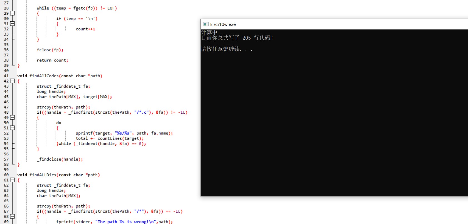Image resolution: width=468 pixels, height=224 pixels.
Task: Click line number 41 in the gutter
Action: pyautogui.click(x=6, y=76)
